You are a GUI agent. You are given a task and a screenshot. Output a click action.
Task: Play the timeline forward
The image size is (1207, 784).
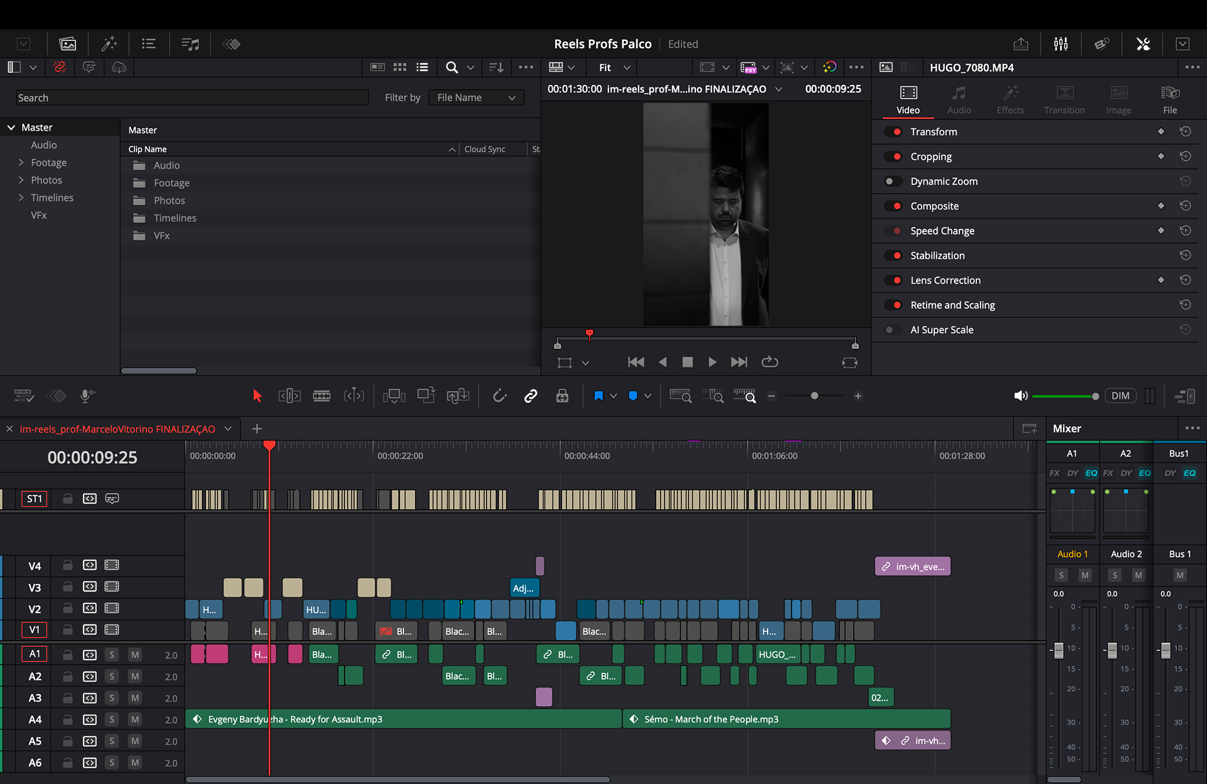click(x=712, y=362)
